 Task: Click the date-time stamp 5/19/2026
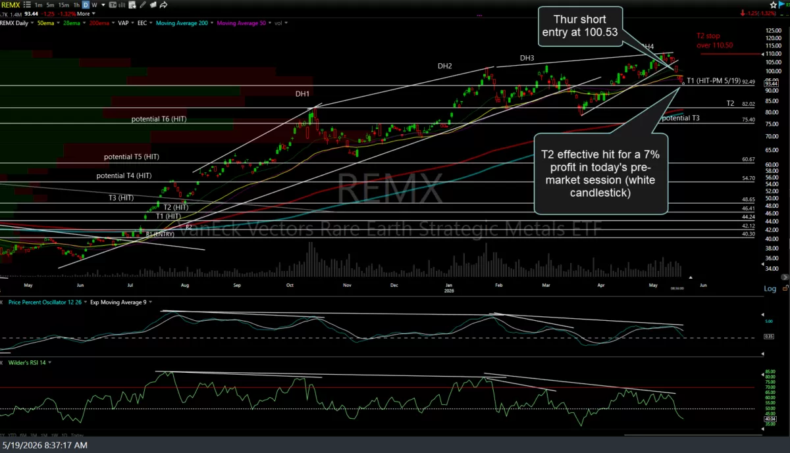44,446
